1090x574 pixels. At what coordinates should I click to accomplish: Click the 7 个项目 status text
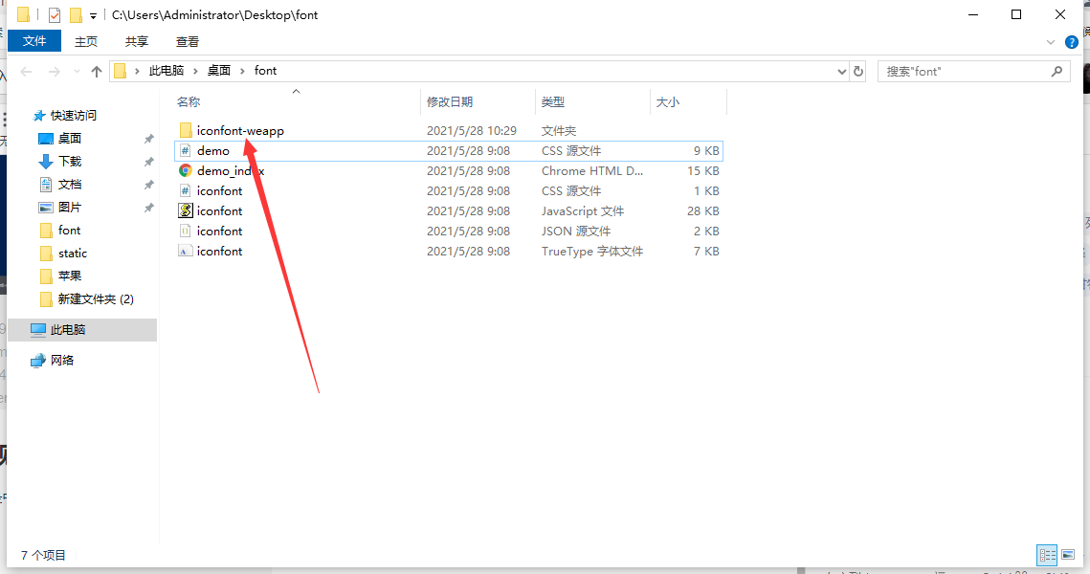(43, 555)
